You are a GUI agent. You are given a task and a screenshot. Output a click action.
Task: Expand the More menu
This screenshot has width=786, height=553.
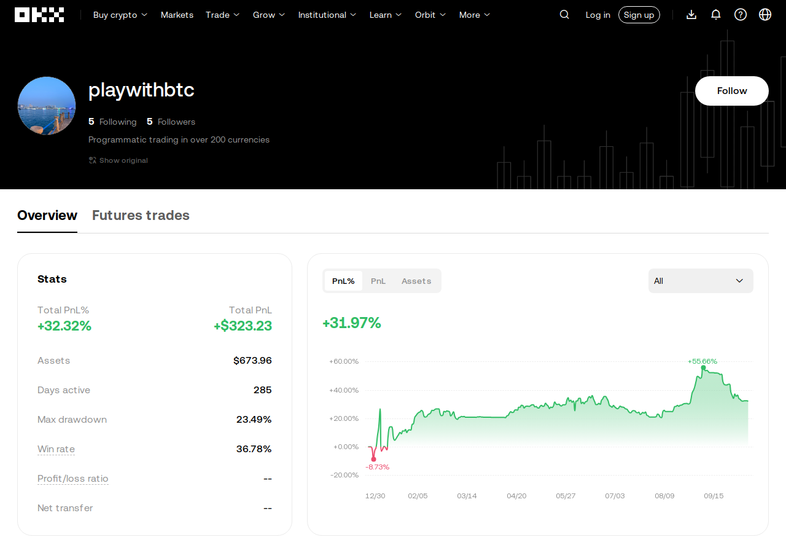475,15
